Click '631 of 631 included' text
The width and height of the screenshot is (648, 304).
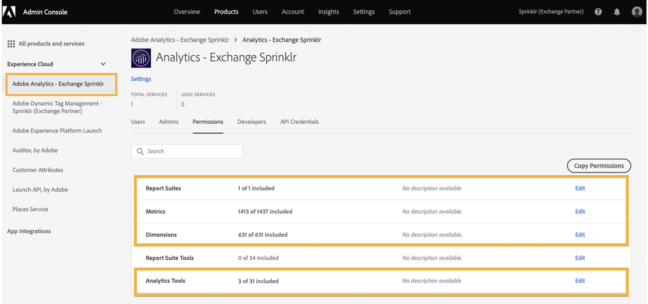point(263,235)
